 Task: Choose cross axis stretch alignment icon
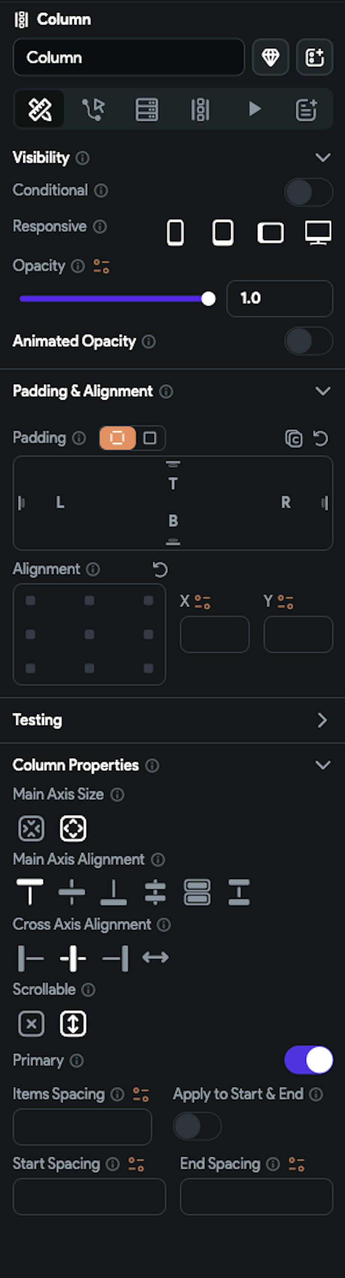pos(155,957)
